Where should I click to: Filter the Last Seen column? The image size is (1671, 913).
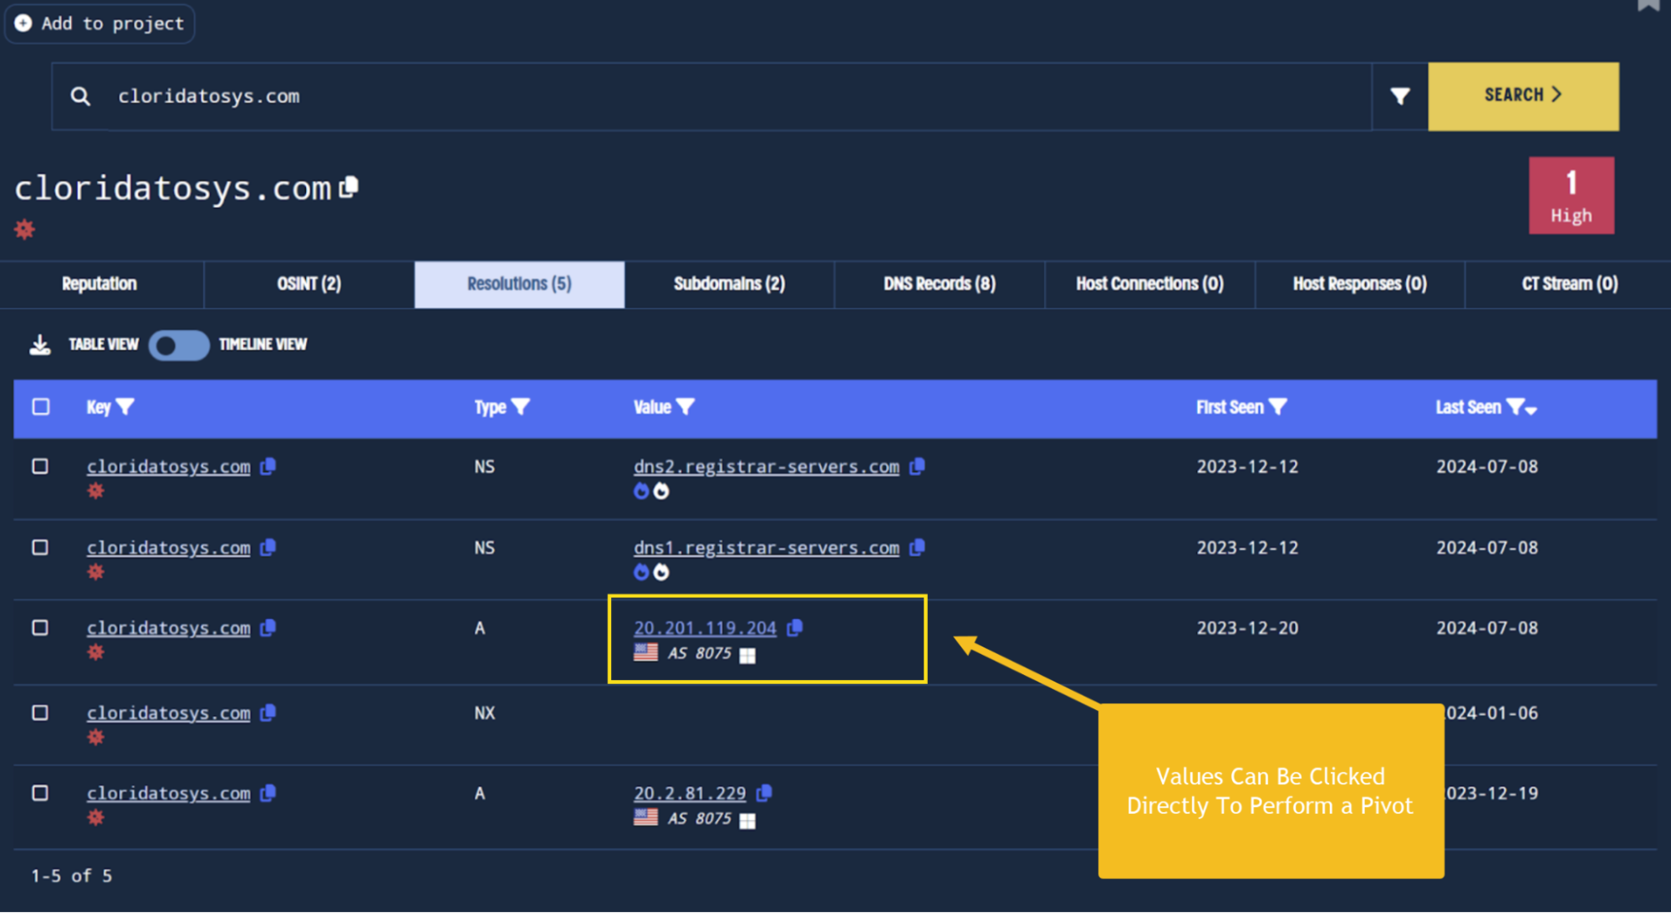tap(1514, 407)
